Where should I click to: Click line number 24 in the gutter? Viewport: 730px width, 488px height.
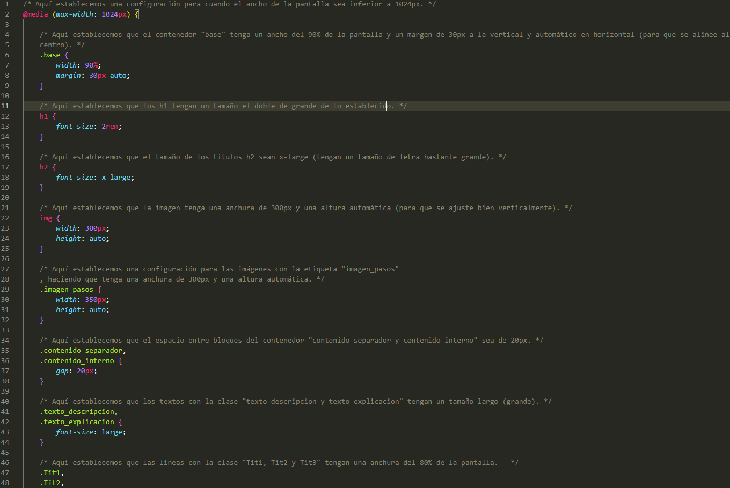pos(5,239)
